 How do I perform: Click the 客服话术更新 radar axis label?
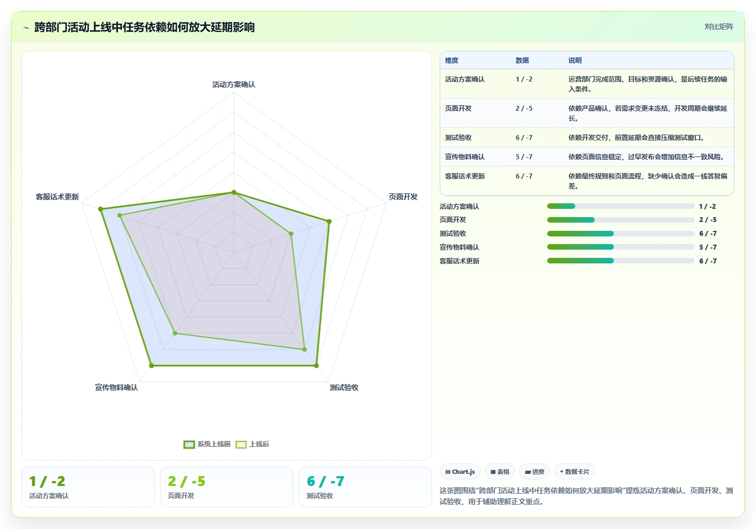tap(57, 197)
